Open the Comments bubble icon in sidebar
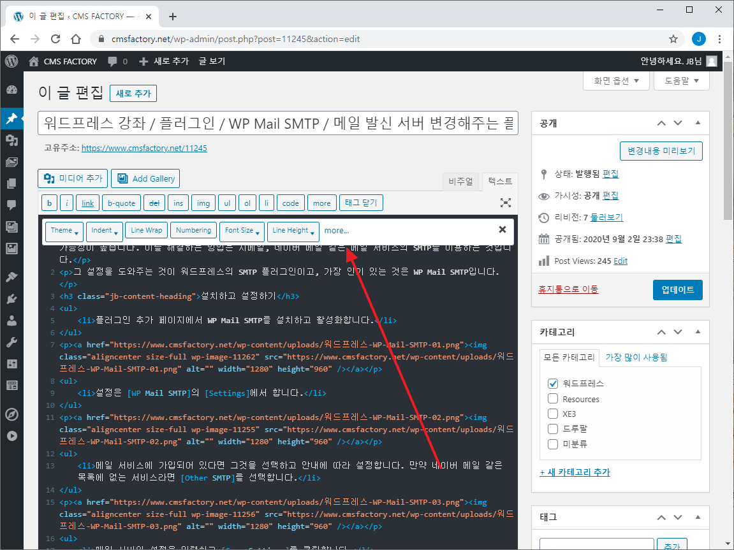Screen dimensions: 734x550 [11, 205]
